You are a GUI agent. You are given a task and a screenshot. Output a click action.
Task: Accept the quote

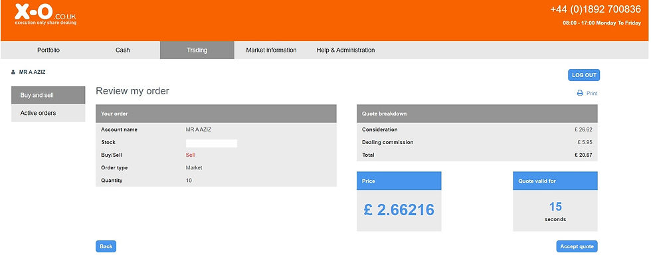click(577, 246)
